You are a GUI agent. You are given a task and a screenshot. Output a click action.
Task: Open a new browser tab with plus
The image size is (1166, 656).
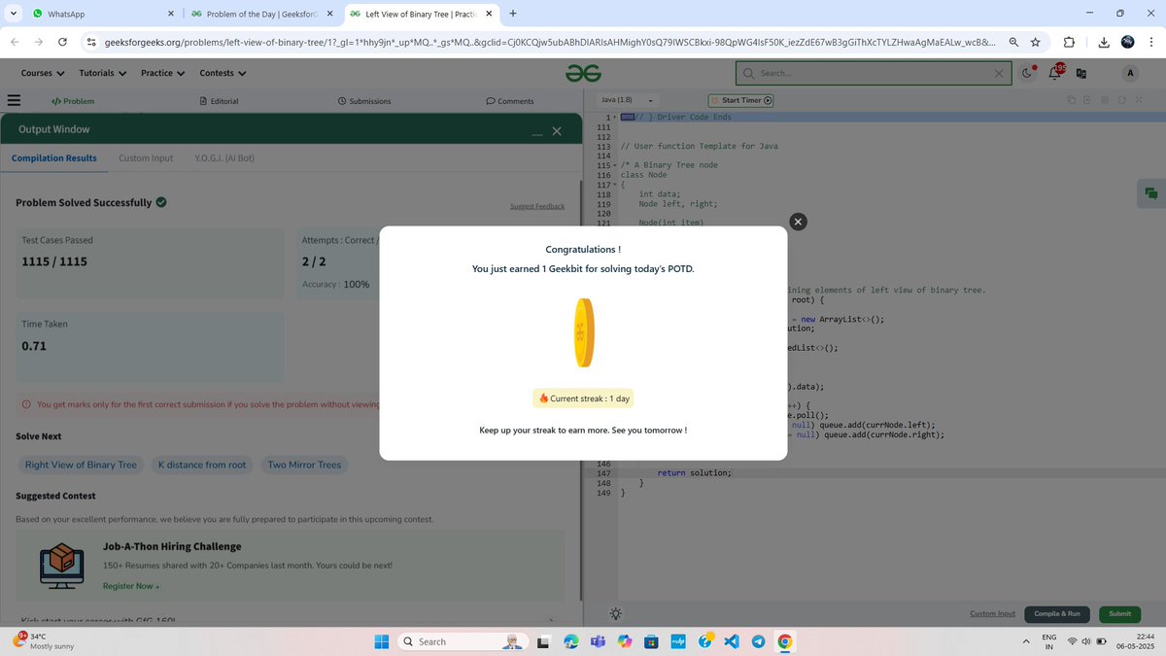512,14
